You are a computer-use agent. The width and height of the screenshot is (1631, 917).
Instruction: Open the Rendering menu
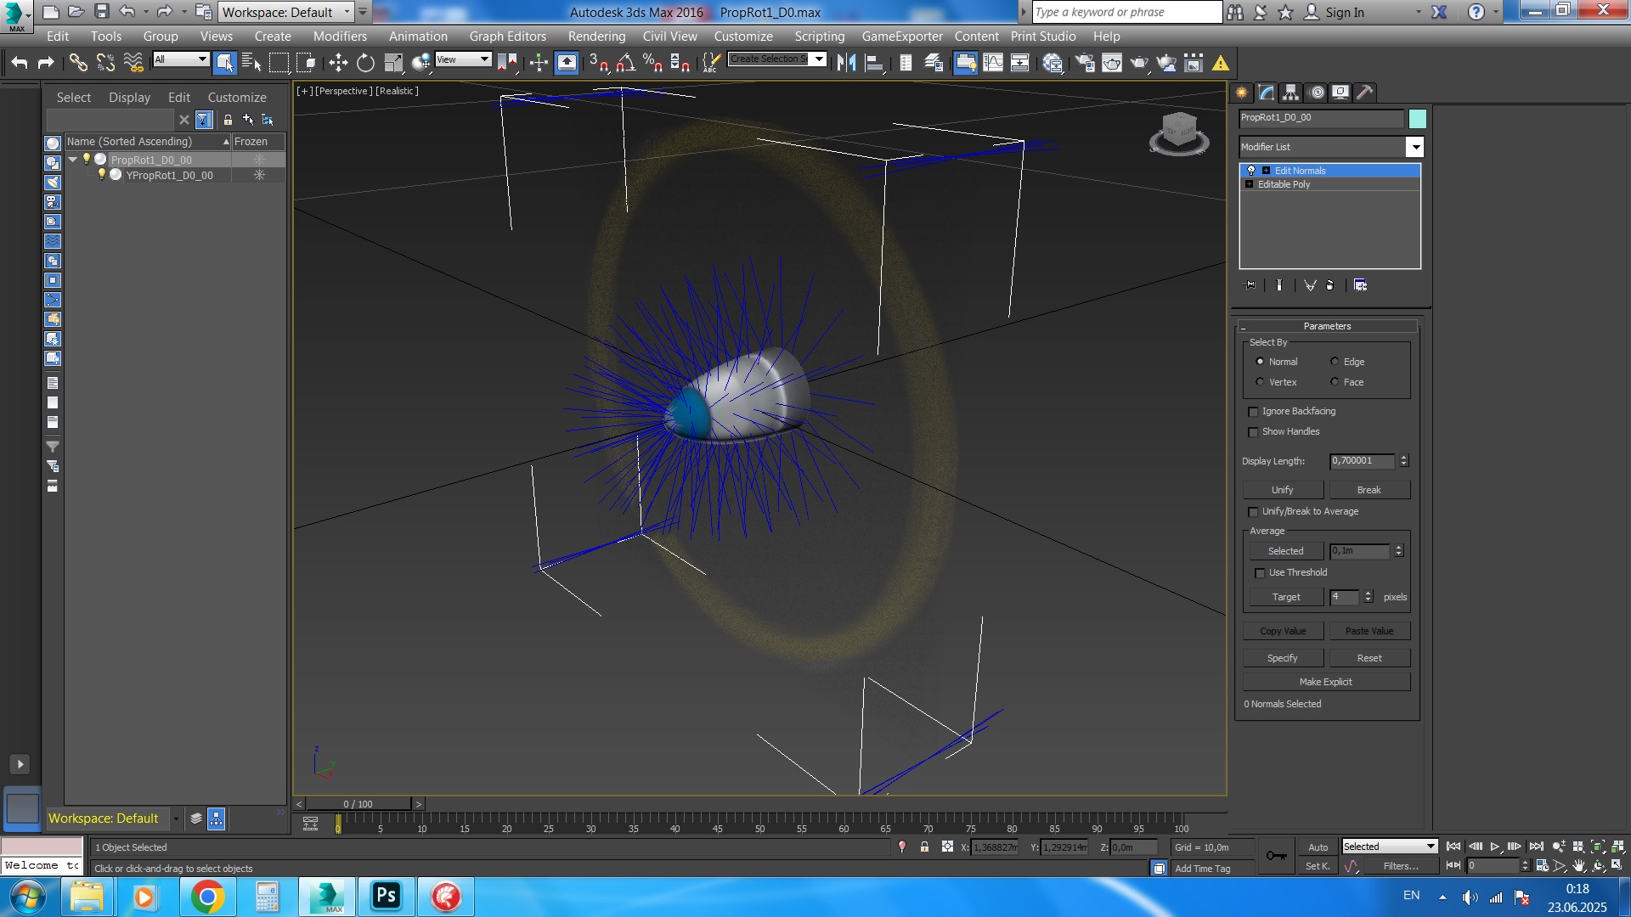(x=596, y=37)
